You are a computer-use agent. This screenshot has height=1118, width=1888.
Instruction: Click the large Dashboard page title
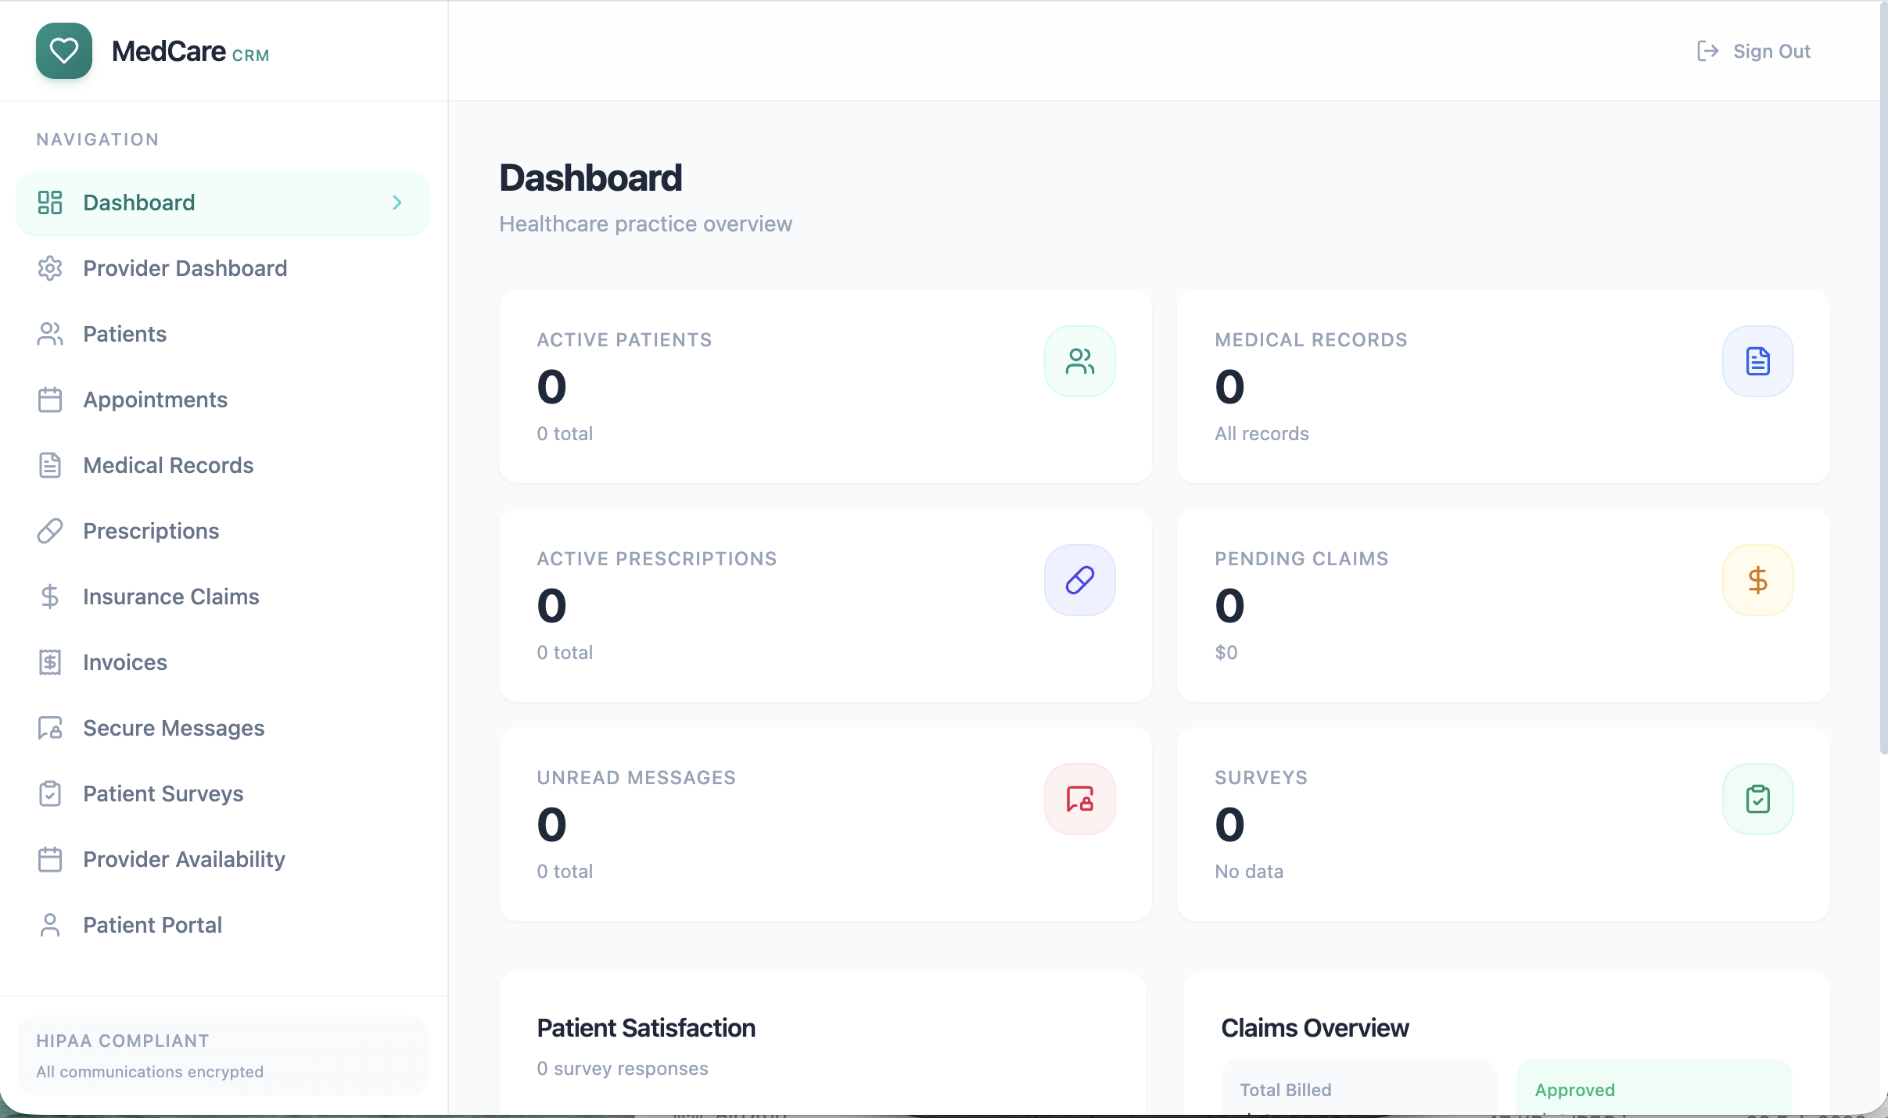[x=590, y=177]
